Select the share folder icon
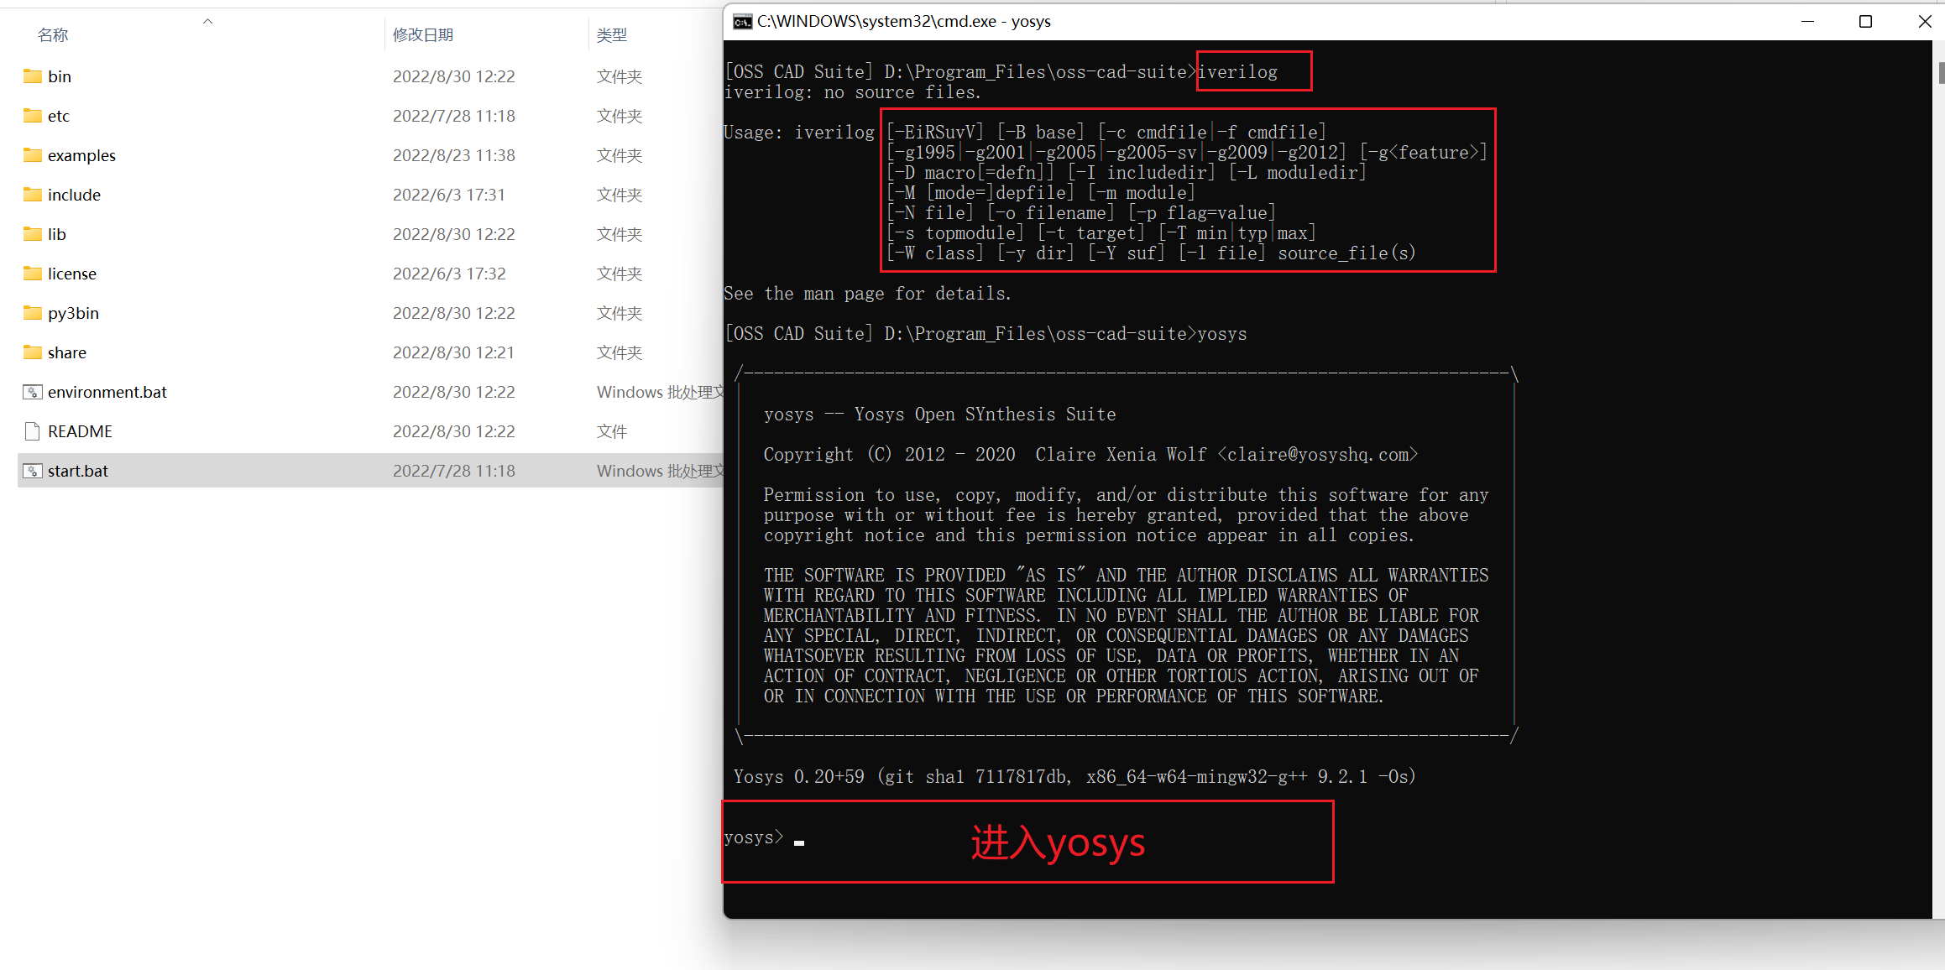1945x970 pixels. pos(33,352)
